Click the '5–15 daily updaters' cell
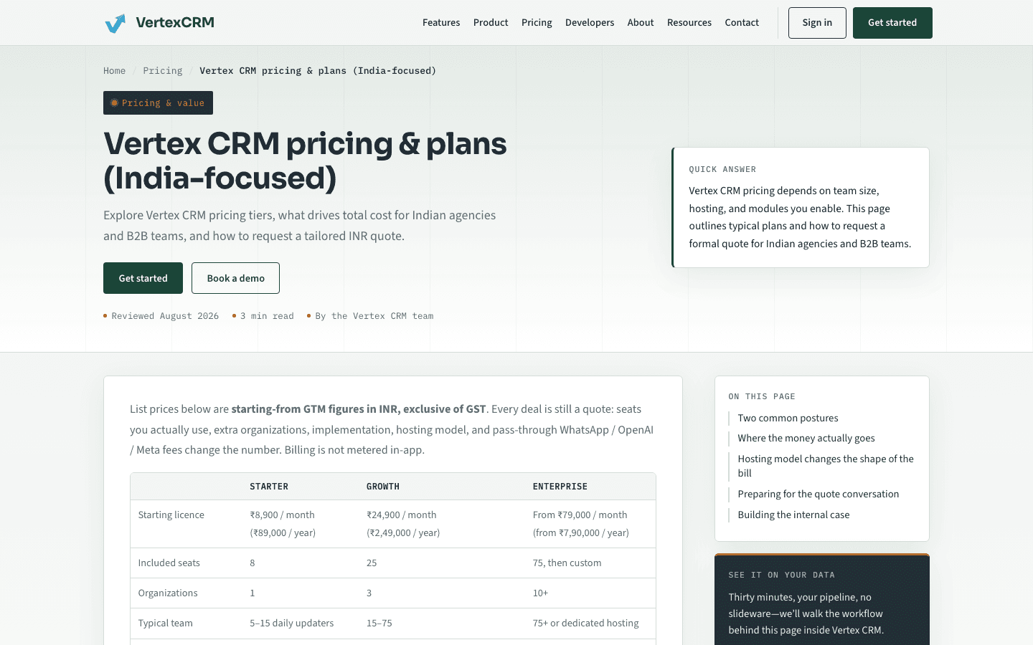This screenshot has width=1033, height=645. [x=291, y=623]
